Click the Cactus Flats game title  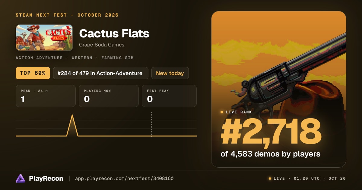click(x=114, y=33)
